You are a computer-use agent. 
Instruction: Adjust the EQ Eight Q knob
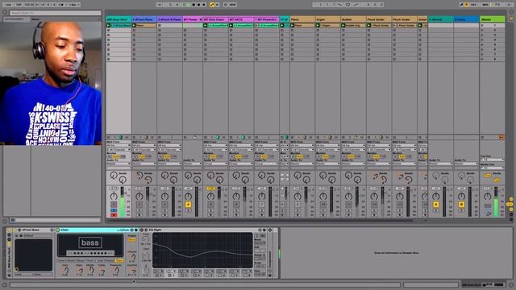point(145,271)
